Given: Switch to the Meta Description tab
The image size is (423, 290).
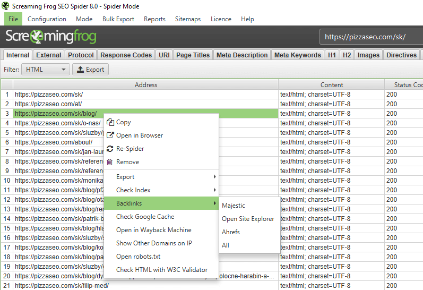Looking at the screenshot, I should tap(242, 55).
